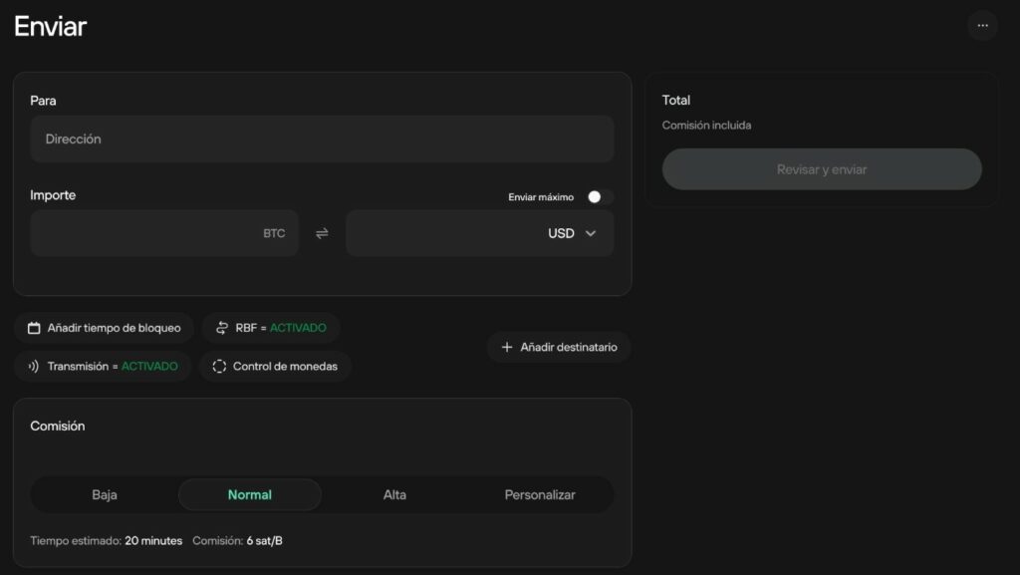Click the RBF replace arrows icon

click(x=222, y=328)
